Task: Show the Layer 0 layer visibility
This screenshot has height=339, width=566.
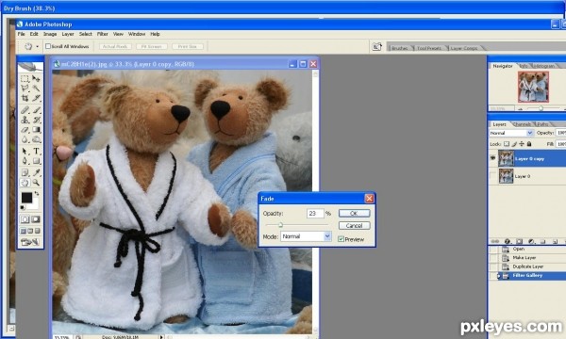Action: click(492, 176)
